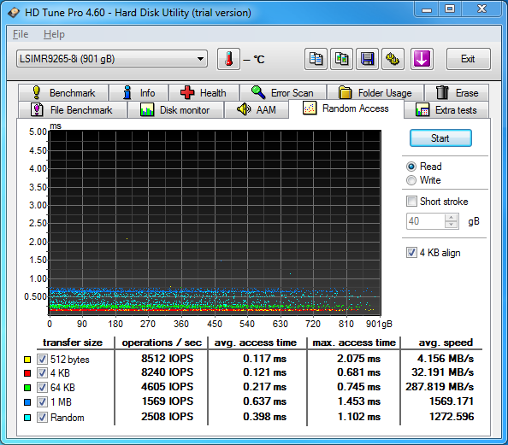Switch to the Extra tests tab
508x445 pixels.
(x=446, y=110)
